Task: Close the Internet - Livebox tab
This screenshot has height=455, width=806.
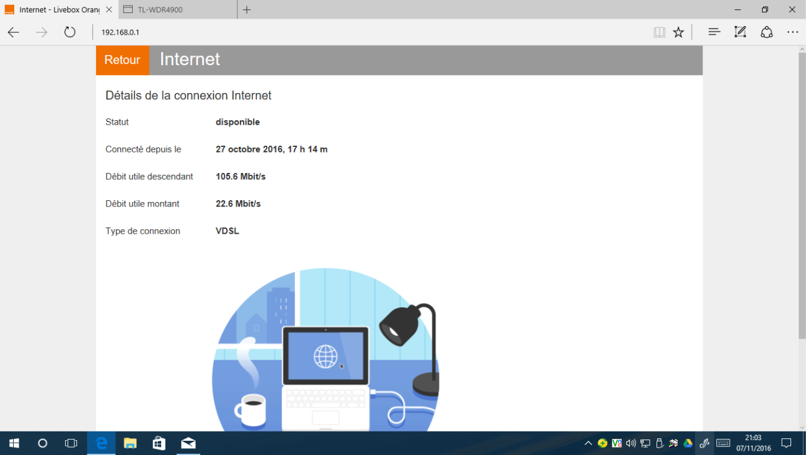Action: click(108, 9)
